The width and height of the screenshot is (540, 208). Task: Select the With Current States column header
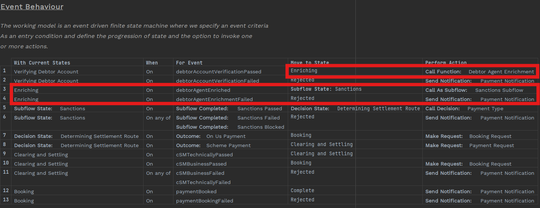pyautogui.click(x=42, y=63)
